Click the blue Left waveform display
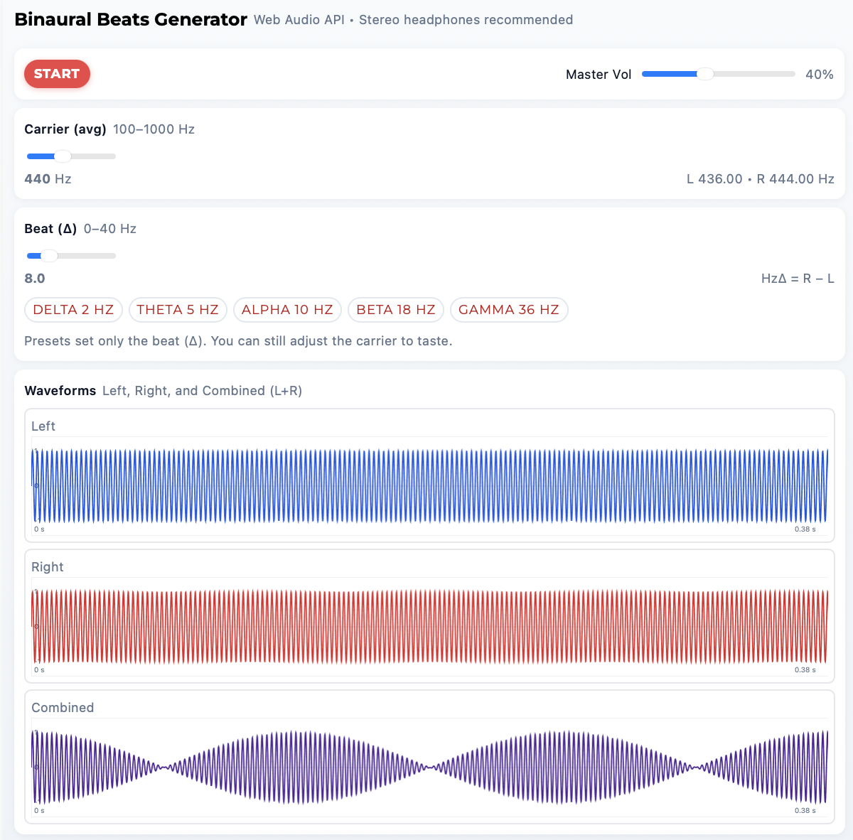The height and width of the screenshot is (840, 853). (429, 486)
